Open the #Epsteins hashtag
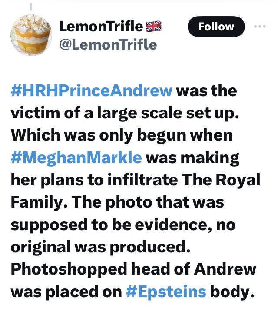Screen dimensions: 278x315 tap(166, 292)
